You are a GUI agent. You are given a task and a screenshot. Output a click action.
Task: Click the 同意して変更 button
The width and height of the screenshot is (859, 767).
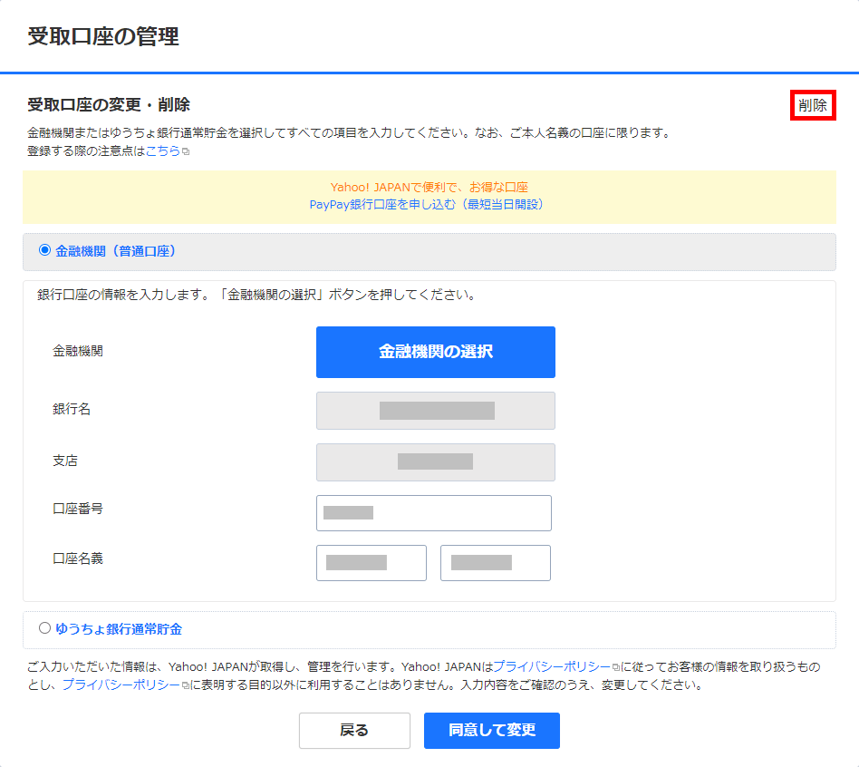click(492, 730)
